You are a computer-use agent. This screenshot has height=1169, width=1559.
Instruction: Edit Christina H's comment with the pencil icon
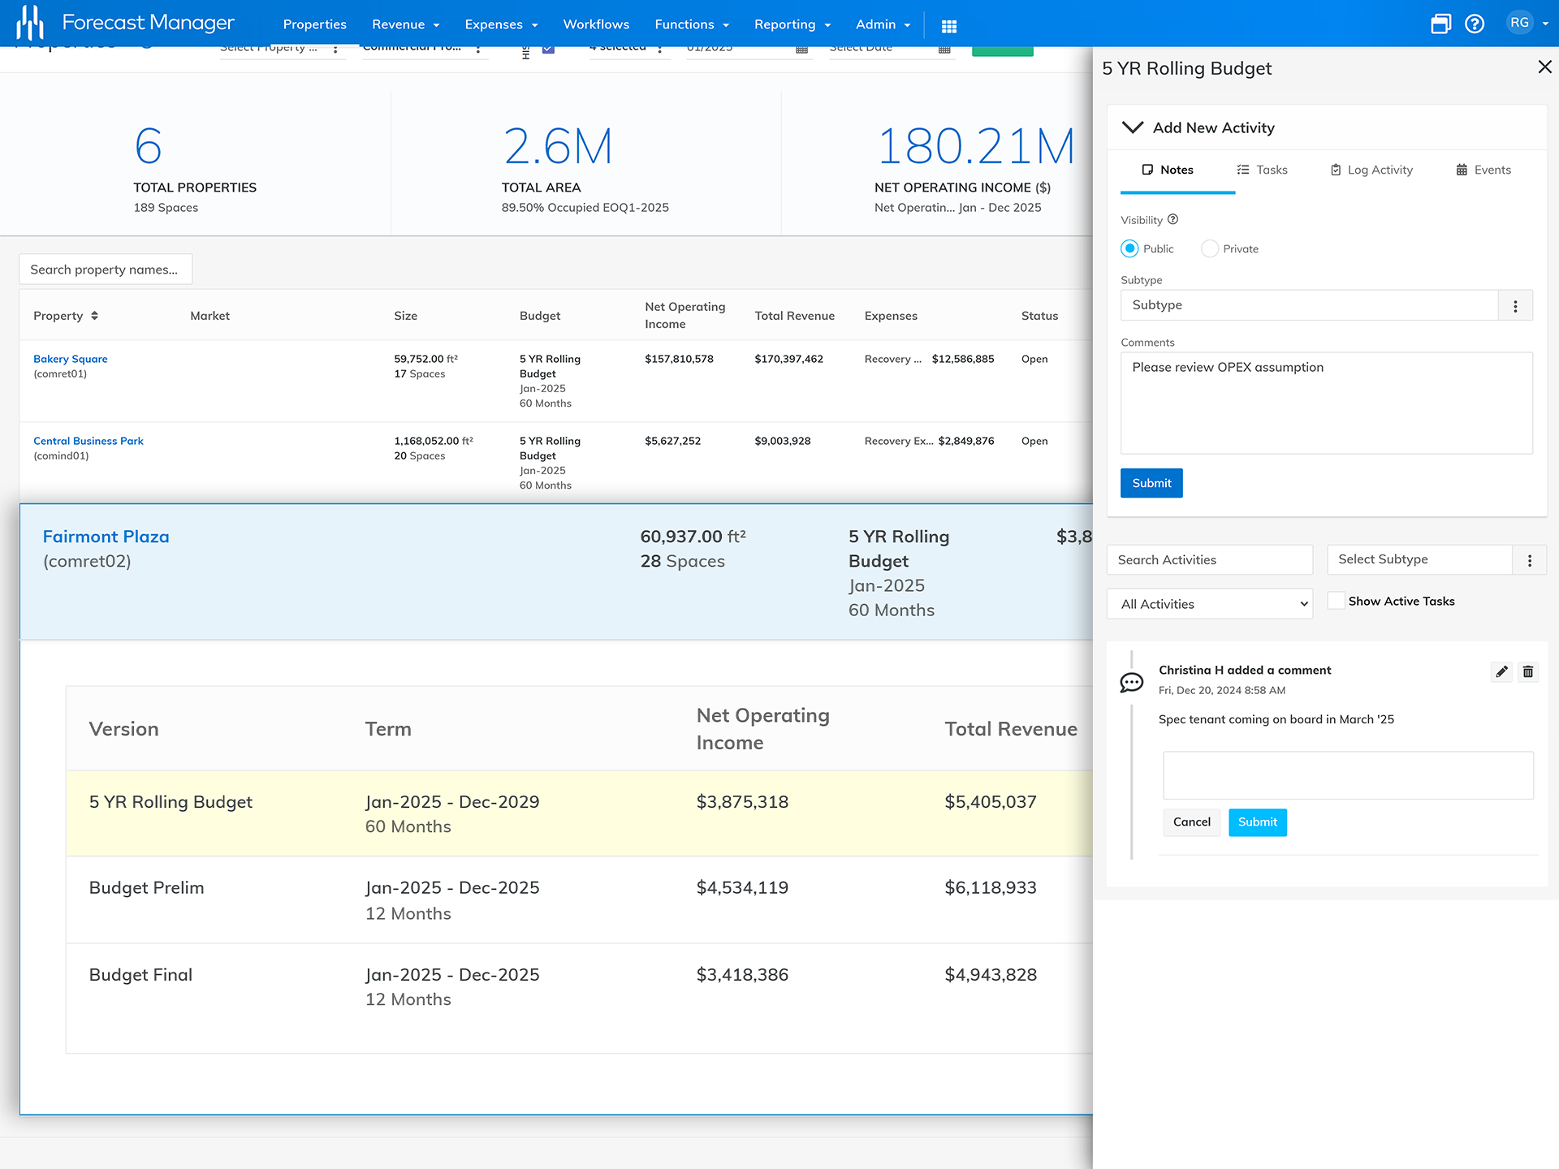point(1501,671)
